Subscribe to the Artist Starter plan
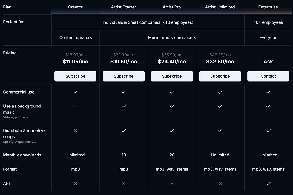The height and width of the screenshot is (195, 293). 123,76
